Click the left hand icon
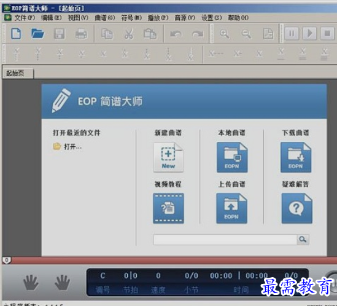The width and height of the screenshot is (337, 306). click(x=31, y=282)
